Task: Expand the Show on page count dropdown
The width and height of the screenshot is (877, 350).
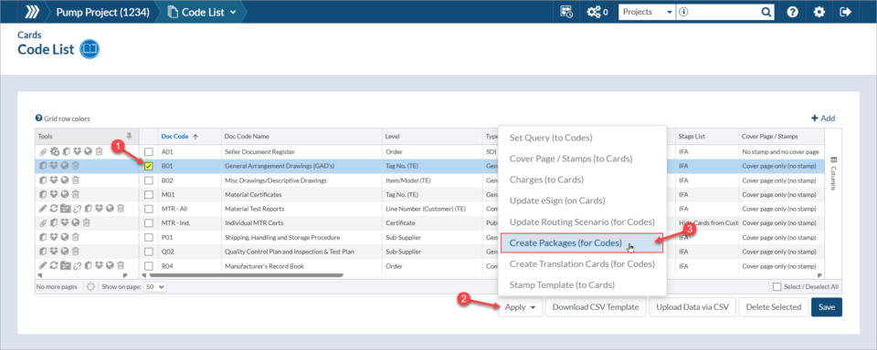Action: coord(155,287)
